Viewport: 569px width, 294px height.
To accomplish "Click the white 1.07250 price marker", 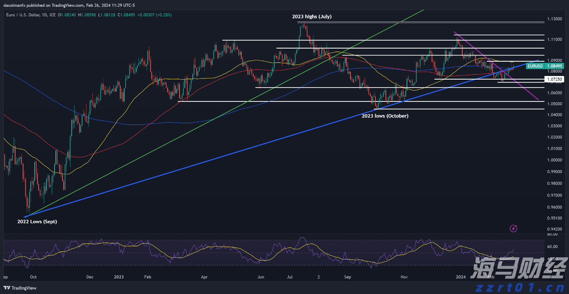I will [x=555, y=79].
